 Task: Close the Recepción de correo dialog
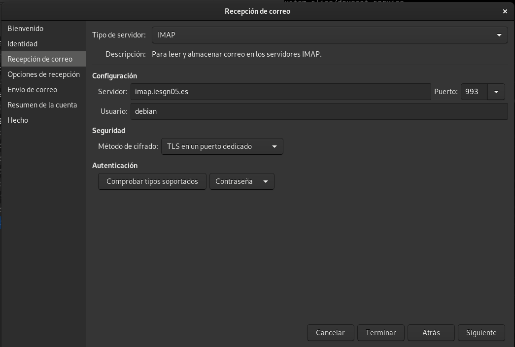click(x=505, y=11)
